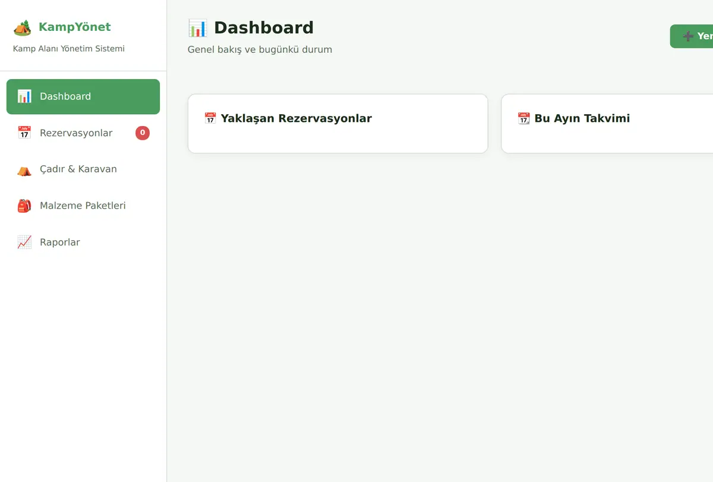The width and height of the screenshot is (713, 482).
Task: Click the KampYönet tent logo icon
Action: [x=23, y=27]
